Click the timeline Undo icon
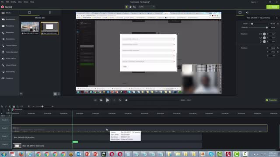 click(2, 106)
